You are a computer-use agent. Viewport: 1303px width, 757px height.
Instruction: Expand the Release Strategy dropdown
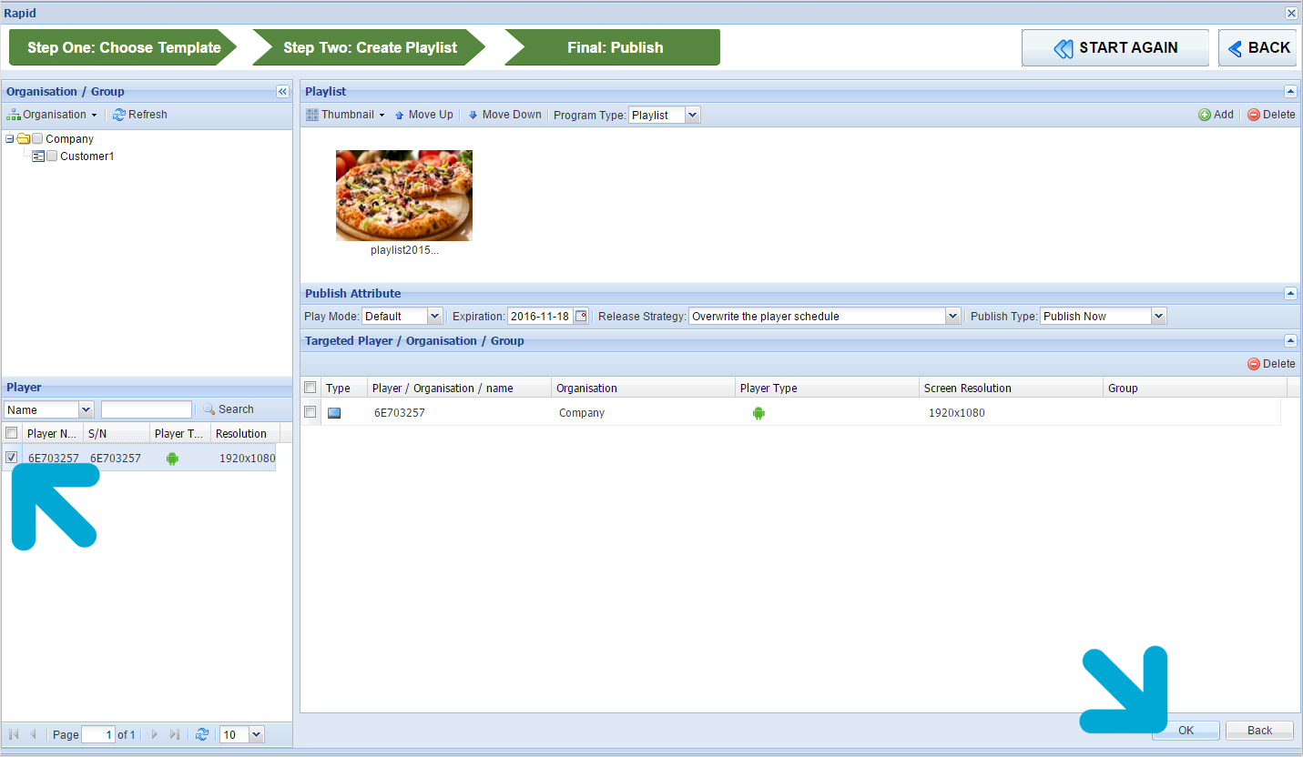952,317
